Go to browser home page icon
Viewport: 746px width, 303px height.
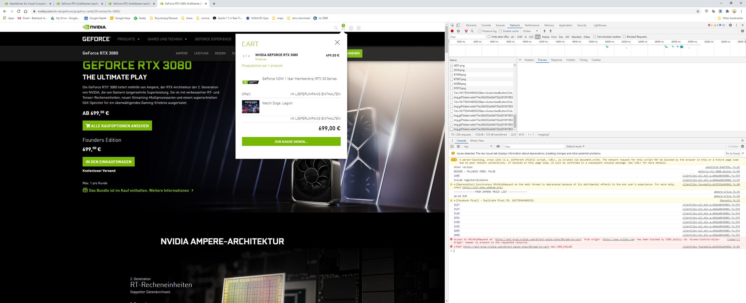click(x=25, y=11)
